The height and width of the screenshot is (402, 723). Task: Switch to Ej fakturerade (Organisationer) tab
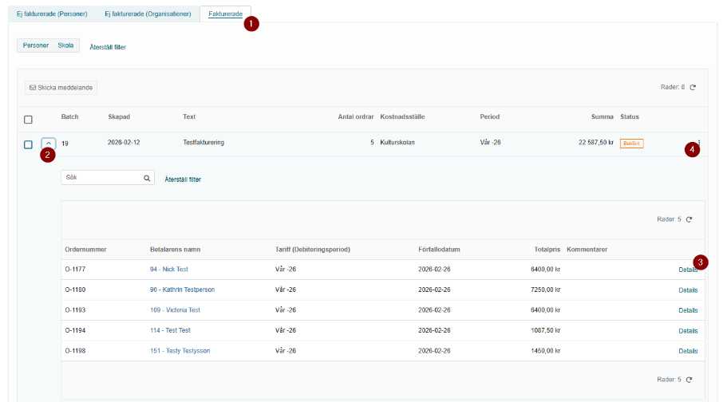coord(148,14)
